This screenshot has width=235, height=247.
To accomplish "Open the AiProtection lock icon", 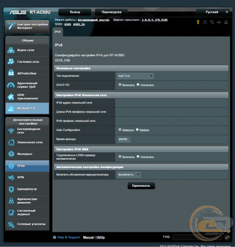I will [11, 73].
